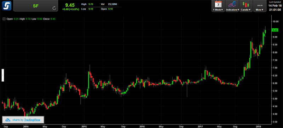The height and width of the screenshot is (128, 283).
Task: Click the 6.00 price axis label
Action: pyautogui.click(x=276, y=83)
